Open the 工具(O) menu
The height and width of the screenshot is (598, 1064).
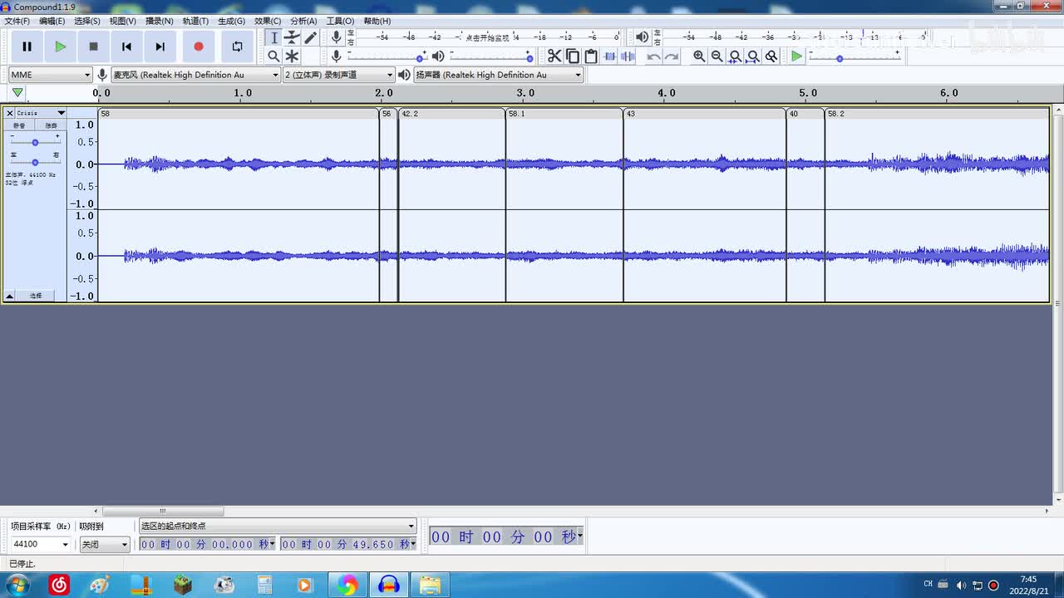tap(340, 21)
